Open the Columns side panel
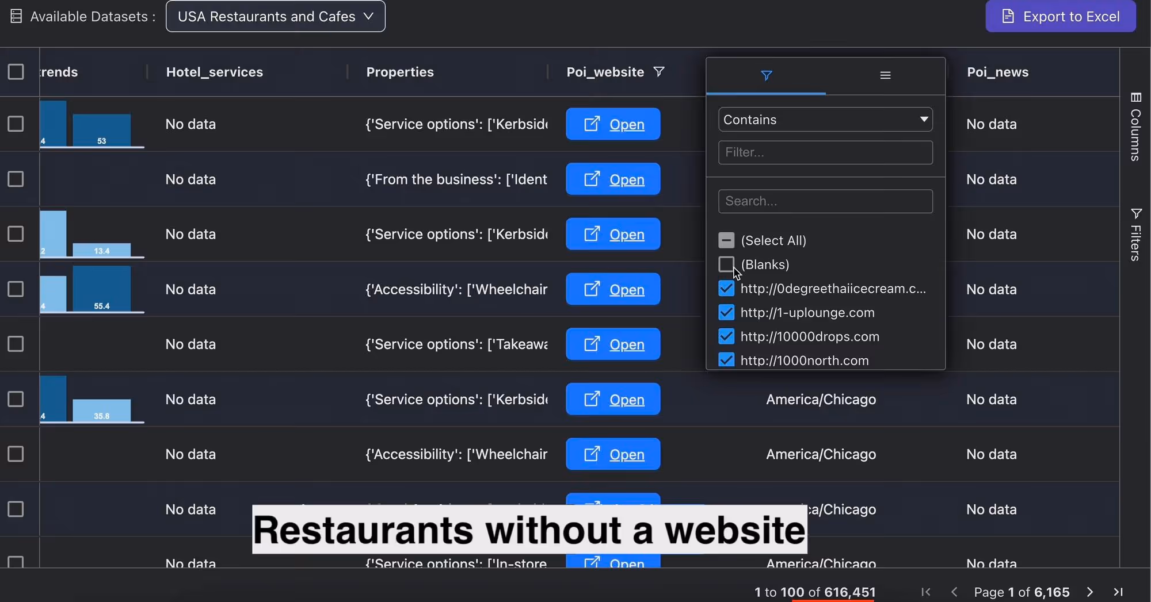Image resolution: width=1151 pixels, height=602 pixels. tap(1135, 126)
